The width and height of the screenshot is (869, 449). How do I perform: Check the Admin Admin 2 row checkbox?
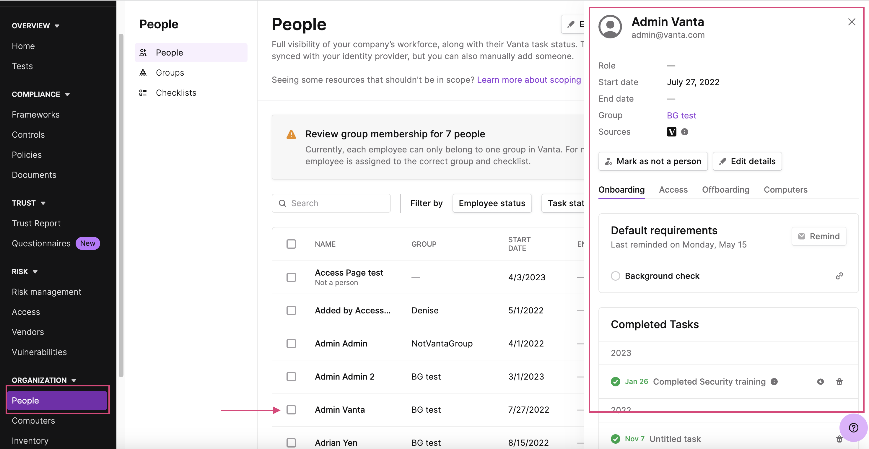pyautogui.click(x=291, y=376)
